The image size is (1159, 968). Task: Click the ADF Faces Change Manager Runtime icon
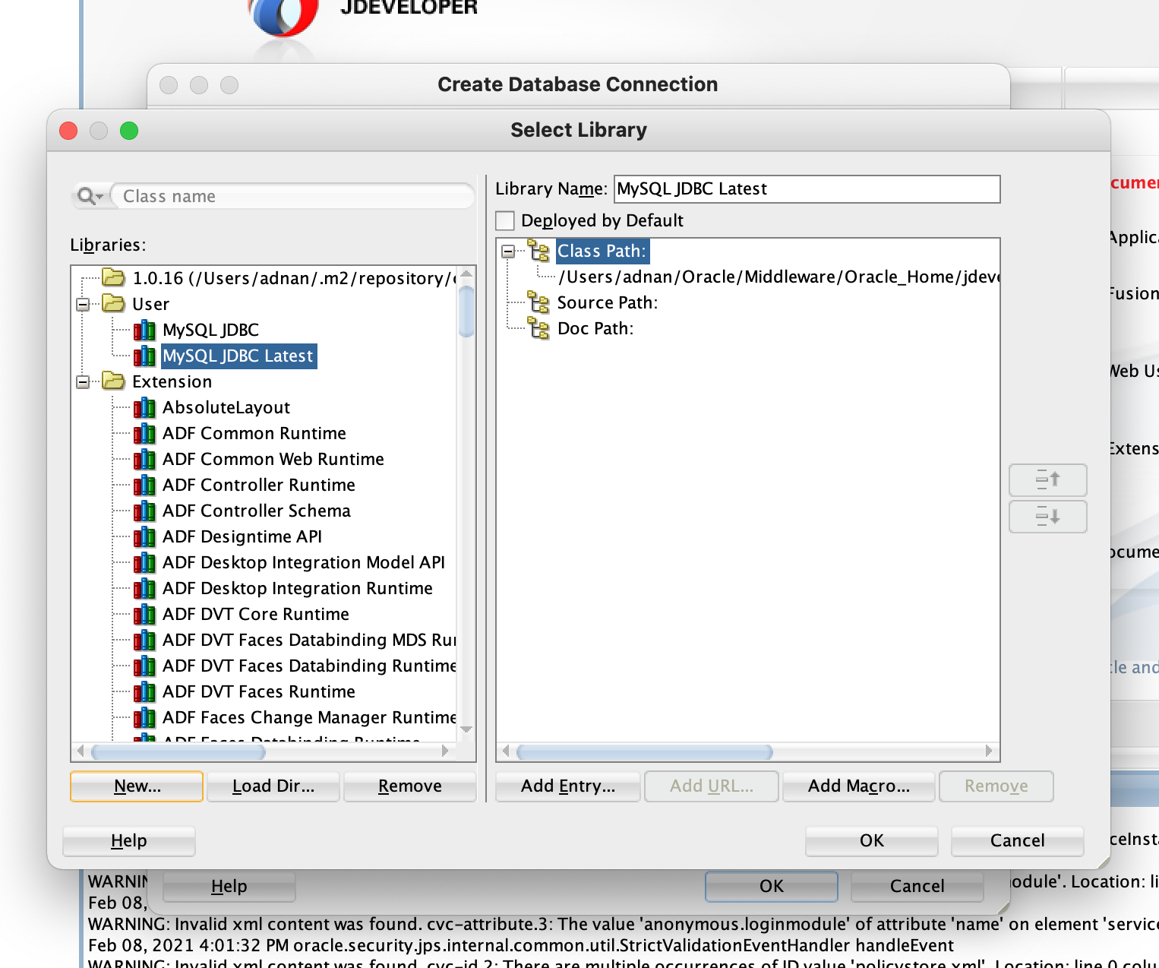click(144, 717)
